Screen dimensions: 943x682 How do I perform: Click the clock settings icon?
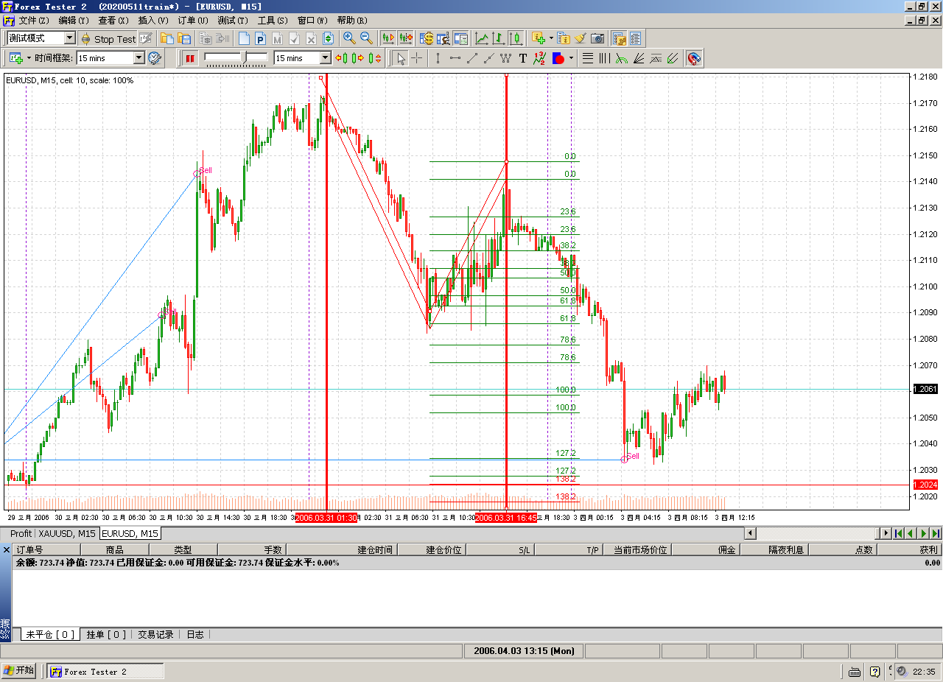pyautogui.click(x=155, y=58)
